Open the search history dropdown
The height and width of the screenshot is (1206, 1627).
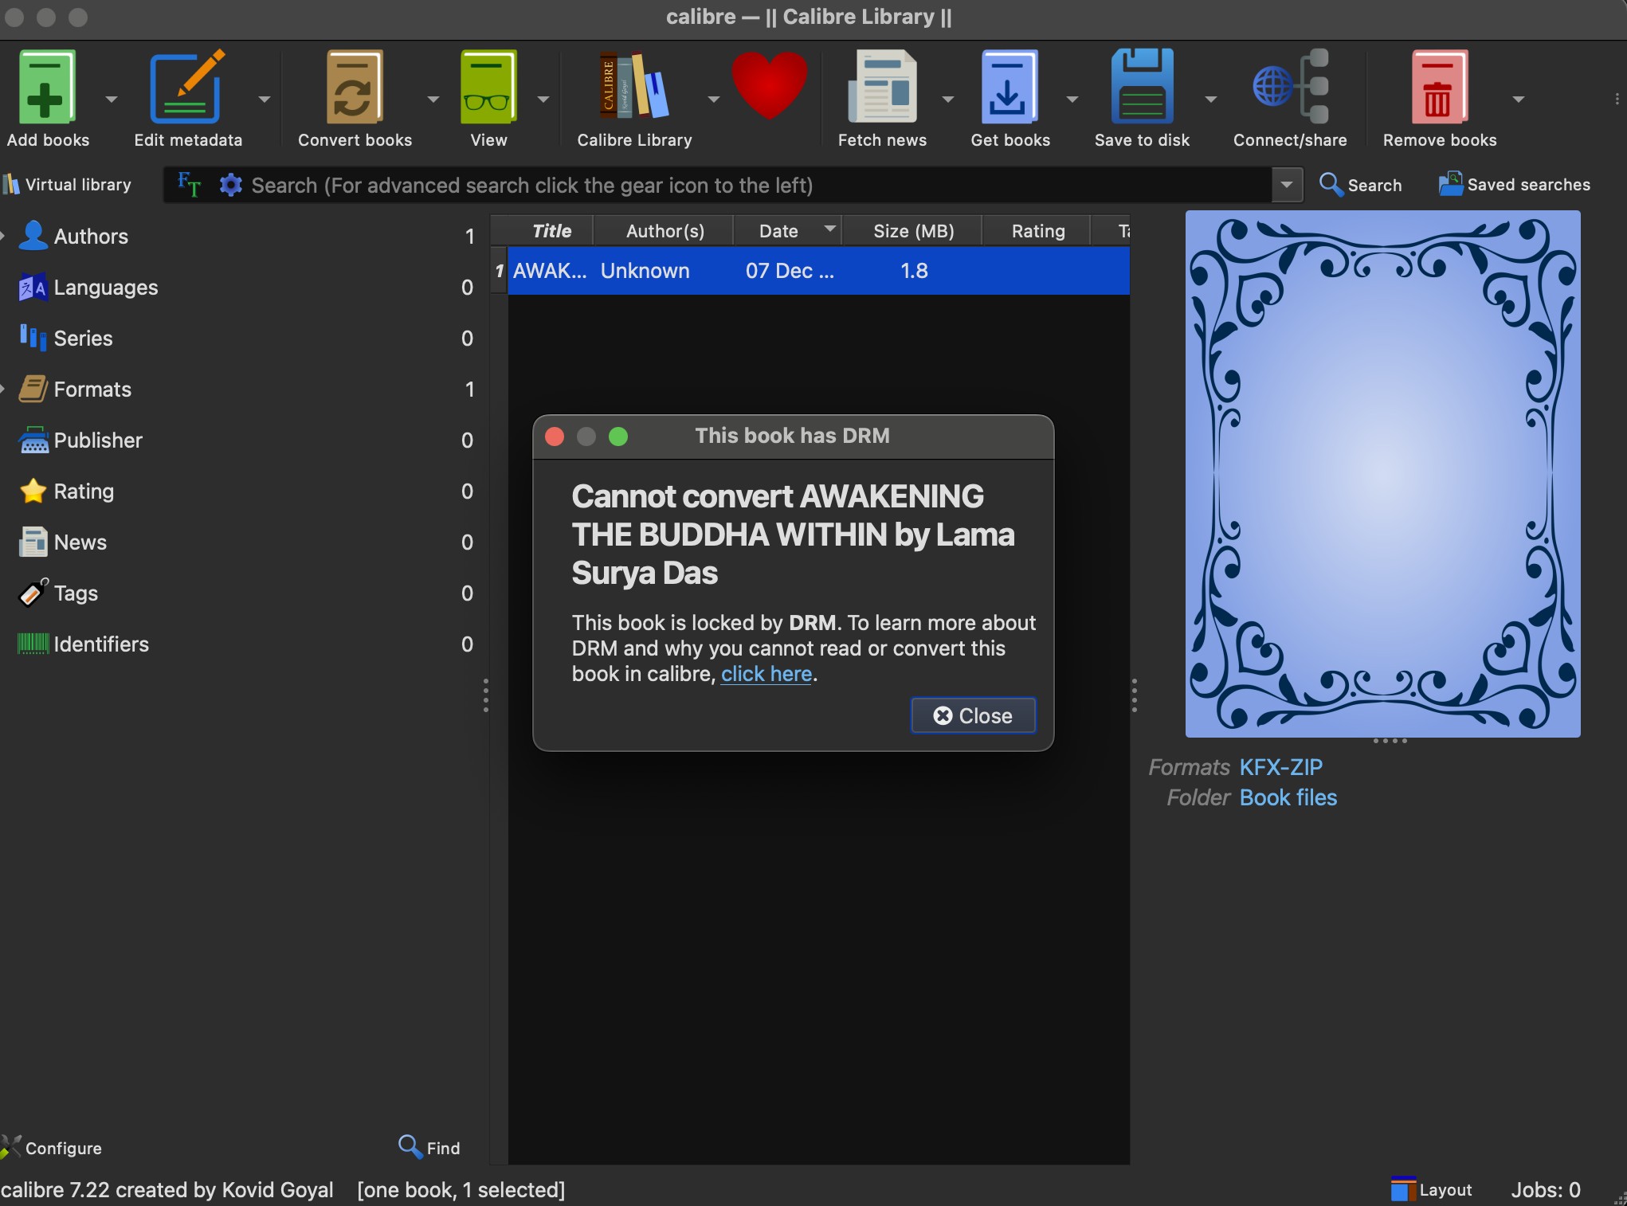click(x=1285, y=185)
